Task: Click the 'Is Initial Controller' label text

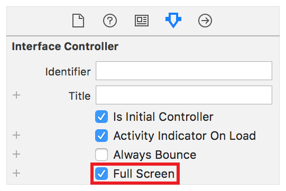Action: click(163, 117)
